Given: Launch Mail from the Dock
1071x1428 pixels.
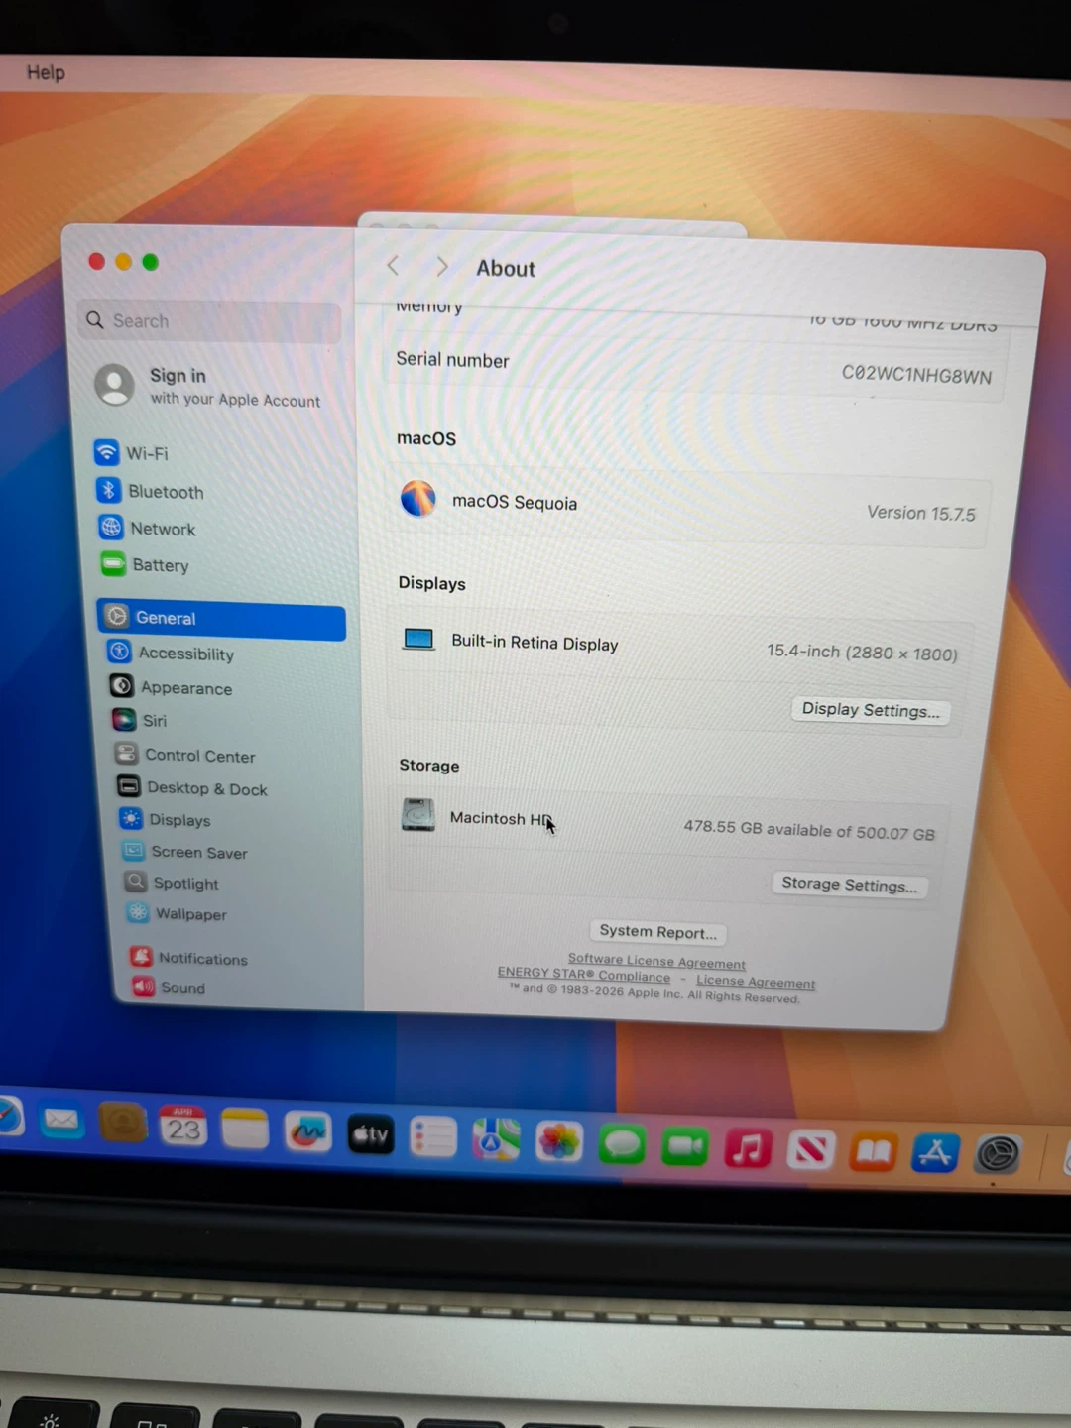Looking at the screenshot, I should tap(61, 1121).
